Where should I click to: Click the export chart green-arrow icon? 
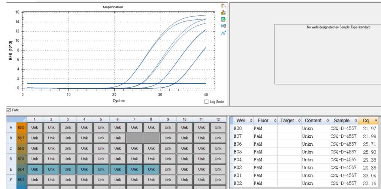coord(223,19)
